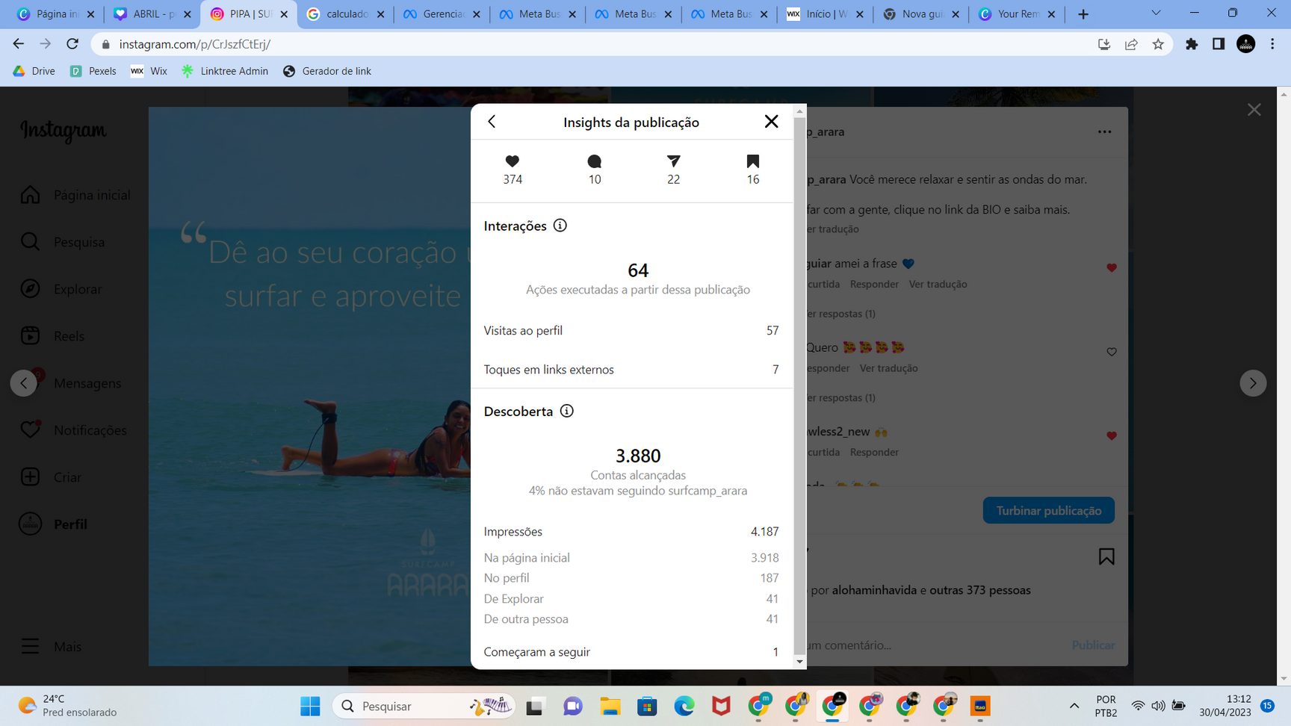Go to the previous post arrow

point(24,383)
